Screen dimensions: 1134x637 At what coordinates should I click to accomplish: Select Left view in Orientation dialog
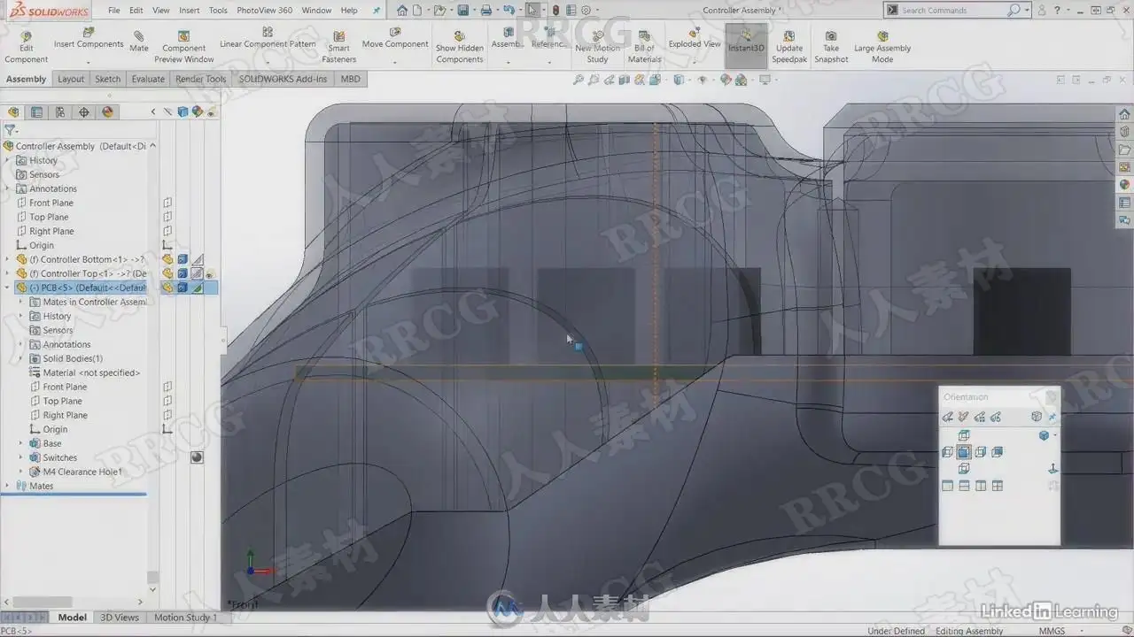(947, 452)
